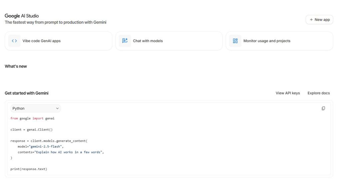Image resolution: width=341 pixels, height=195 pixels.
Task: Click the "from google import genai" line
Action: pyautogui.click(x=32, y=118)
